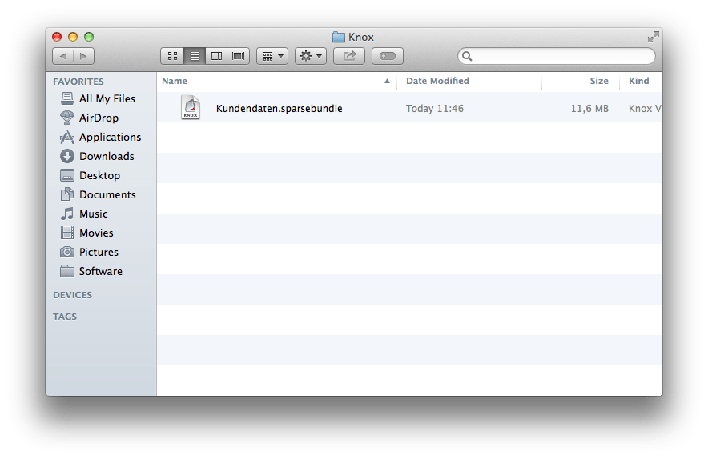
Task: Click the Finder search field
Action: coord(557,56)
